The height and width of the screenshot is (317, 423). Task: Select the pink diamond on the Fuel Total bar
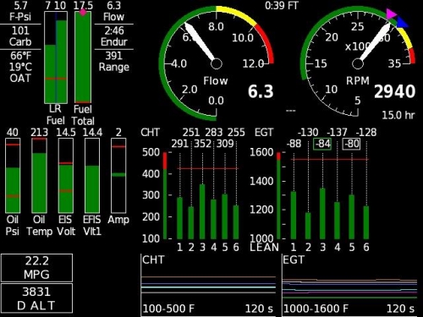coord(83,12)
